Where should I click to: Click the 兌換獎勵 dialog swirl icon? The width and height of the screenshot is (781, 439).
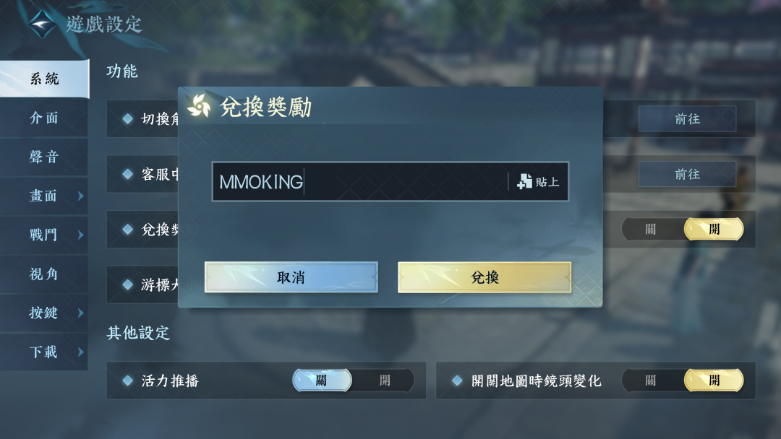point(200,105)
